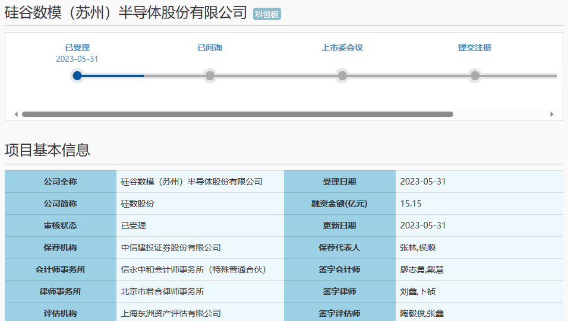Click the 审核状态 header cell
The image size is (568, 321).
(x=61, y=226)
